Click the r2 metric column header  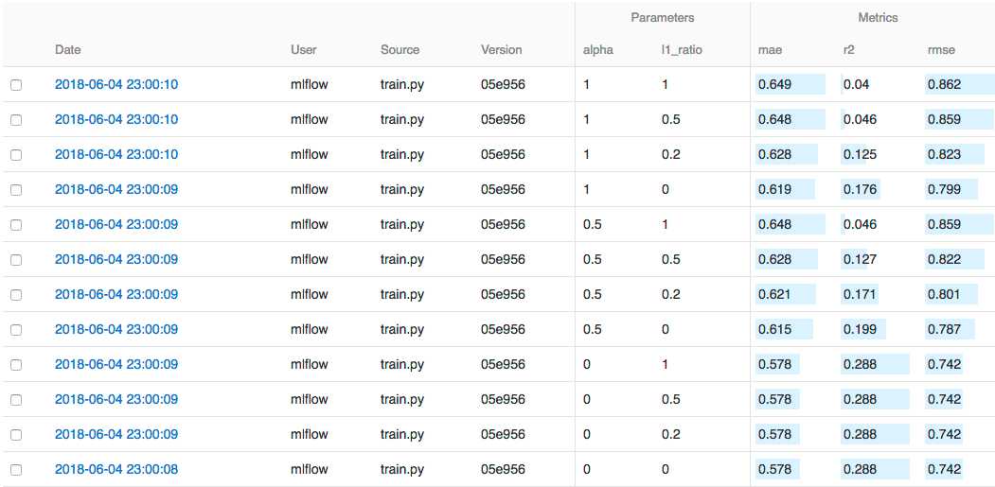click(x=848, y=49)
